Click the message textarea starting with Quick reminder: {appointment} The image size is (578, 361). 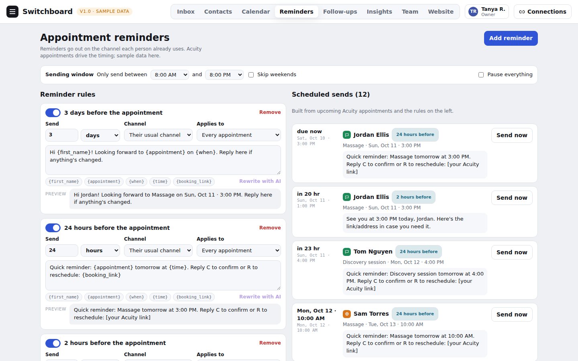163,275
